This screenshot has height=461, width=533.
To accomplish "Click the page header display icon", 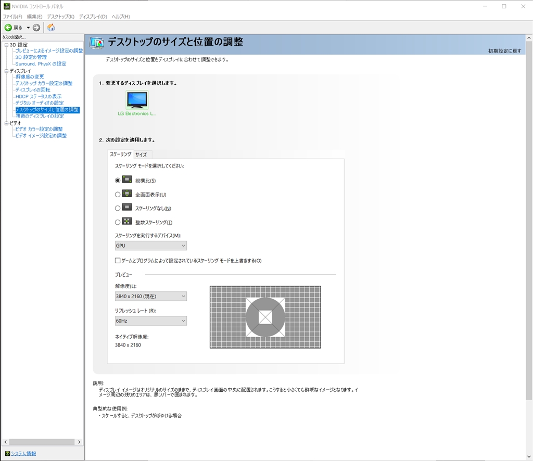I will pyautogui.click(x=97, y=43).
